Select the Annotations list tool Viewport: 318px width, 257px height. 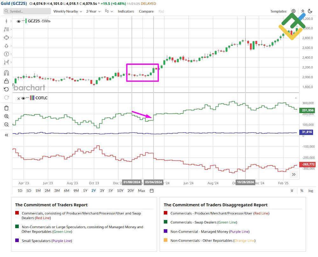click(6, 29)
